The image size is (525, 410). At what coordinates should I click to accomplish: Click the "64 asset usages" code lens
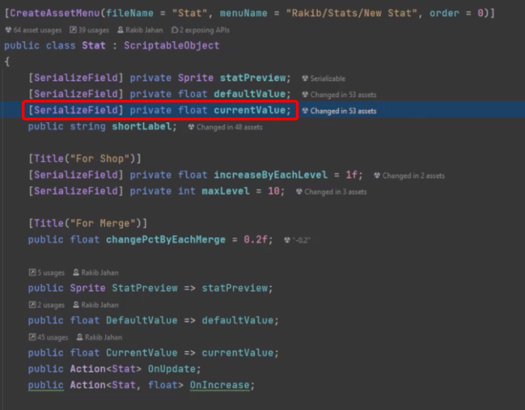[37, 30]
